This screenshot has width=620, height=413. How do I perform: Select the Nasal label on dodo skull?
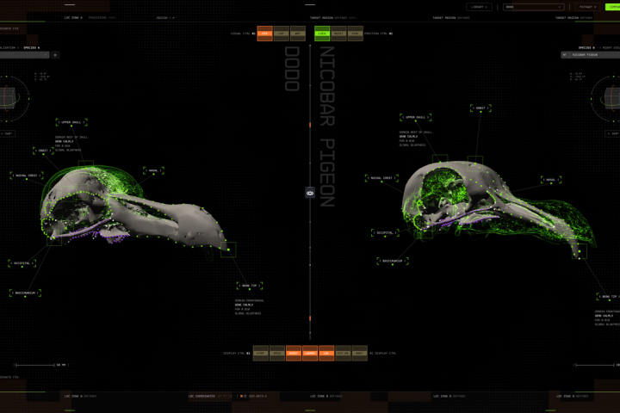[153, 170]
